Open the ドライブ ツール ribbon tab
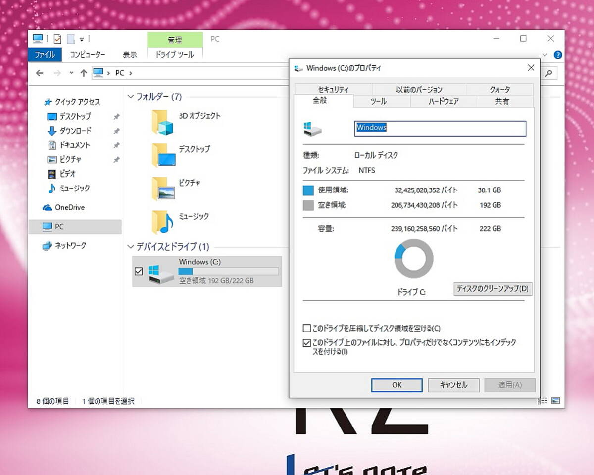 175,54
